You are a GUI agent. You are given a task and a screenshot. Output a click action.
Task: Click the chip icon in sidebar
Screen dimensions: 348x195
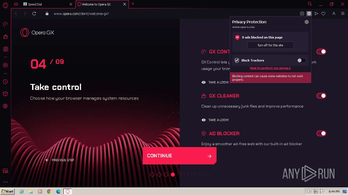point(5,49)
